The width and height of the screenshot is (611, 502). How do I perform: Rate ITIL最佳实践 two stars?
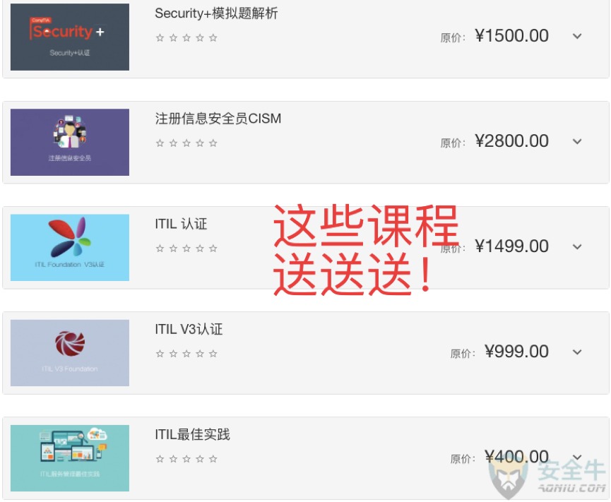pos(173,459)
